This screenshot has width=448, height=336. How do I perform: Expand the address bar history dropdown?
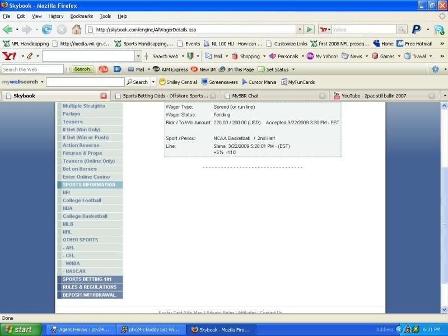pos(300,30)
